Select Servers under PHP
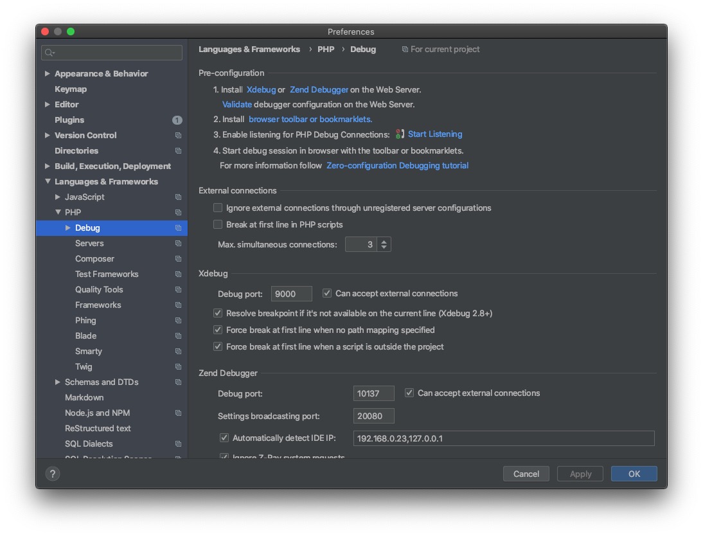This screenshot has height=536, width=703. (x=89, y=243)
